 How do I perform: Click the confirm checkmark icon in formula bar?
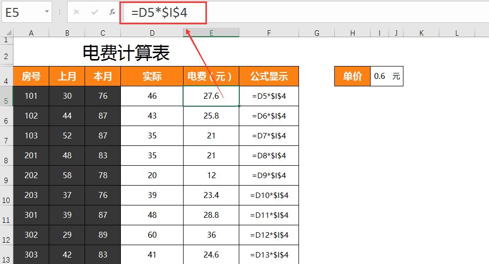(95, 12)
